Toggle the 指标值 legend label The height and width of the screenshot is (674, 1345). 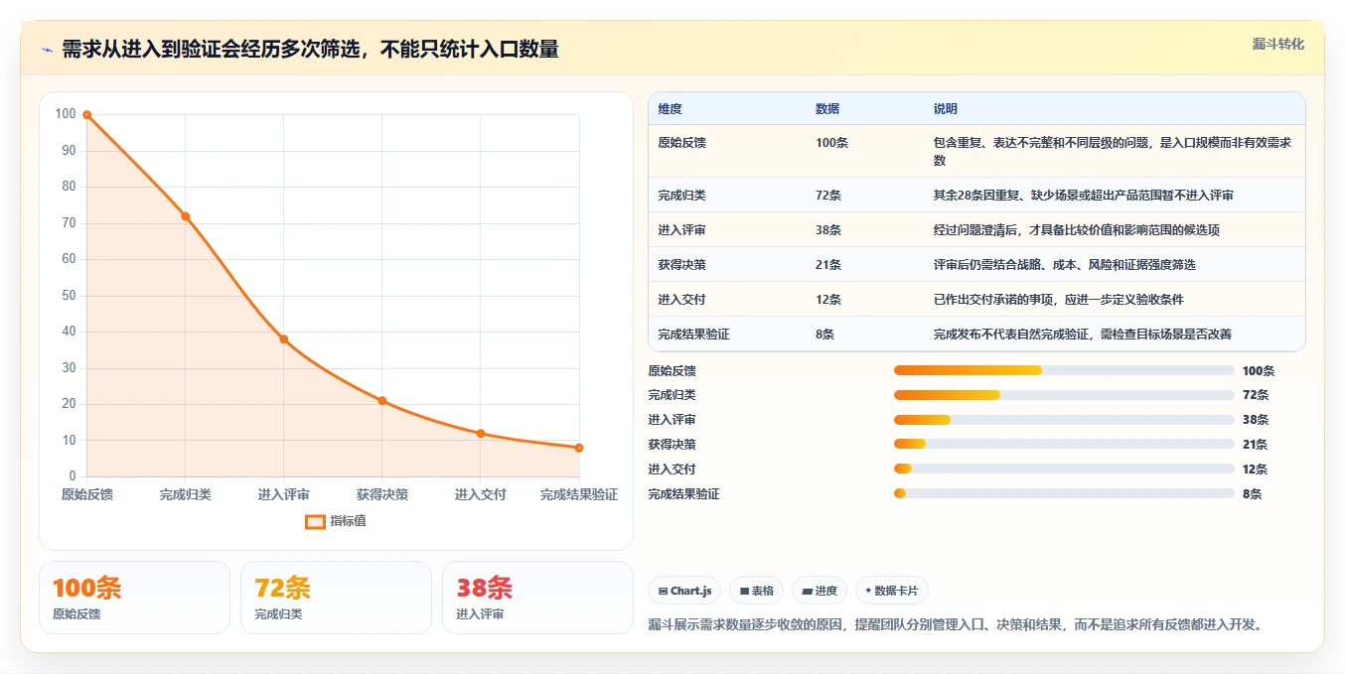pos(348,521)
